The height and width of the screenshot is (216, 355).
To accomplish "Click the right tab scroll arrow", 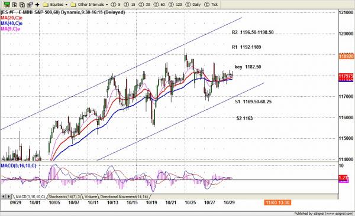I will (9, 197).
